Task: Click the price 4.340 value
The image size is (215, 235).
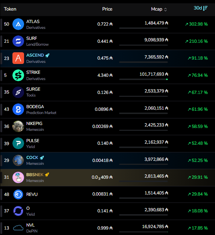Action: tap(105, 75)
